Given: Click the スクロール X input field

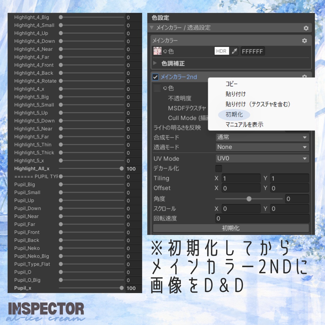Looking at the screenshot, I should click(241, 209).
